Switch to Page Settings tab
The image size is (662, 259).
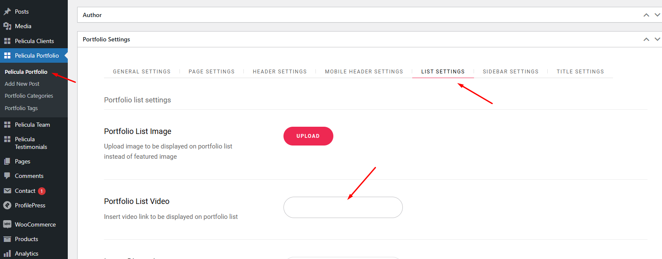click(211, 71)
